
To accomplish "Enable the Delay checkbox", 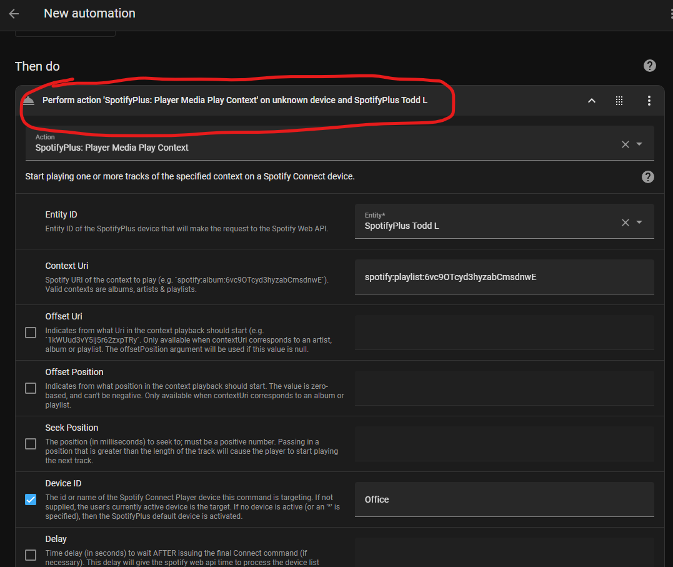I will pyautogui.click(x=31, y=555).
